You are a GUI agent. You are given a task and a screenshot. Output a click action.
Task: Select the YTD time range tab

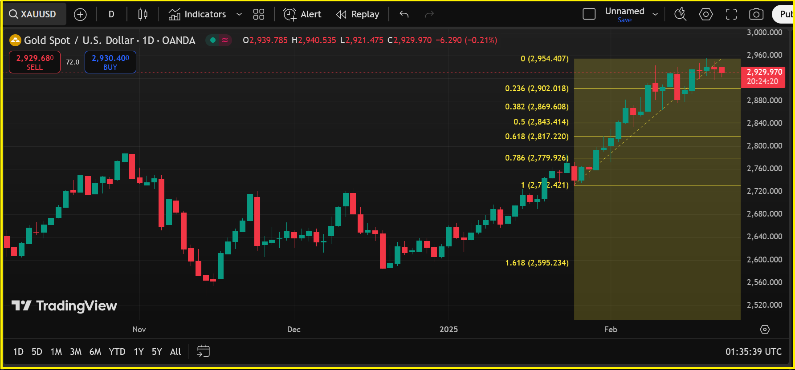[117, 352]
